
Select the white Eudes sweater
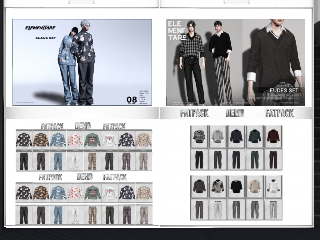pyautogui.click(x=273, y=186)
